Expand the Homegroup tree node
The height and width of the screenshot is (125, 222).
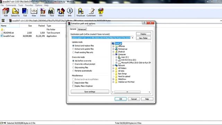(113, 49)
